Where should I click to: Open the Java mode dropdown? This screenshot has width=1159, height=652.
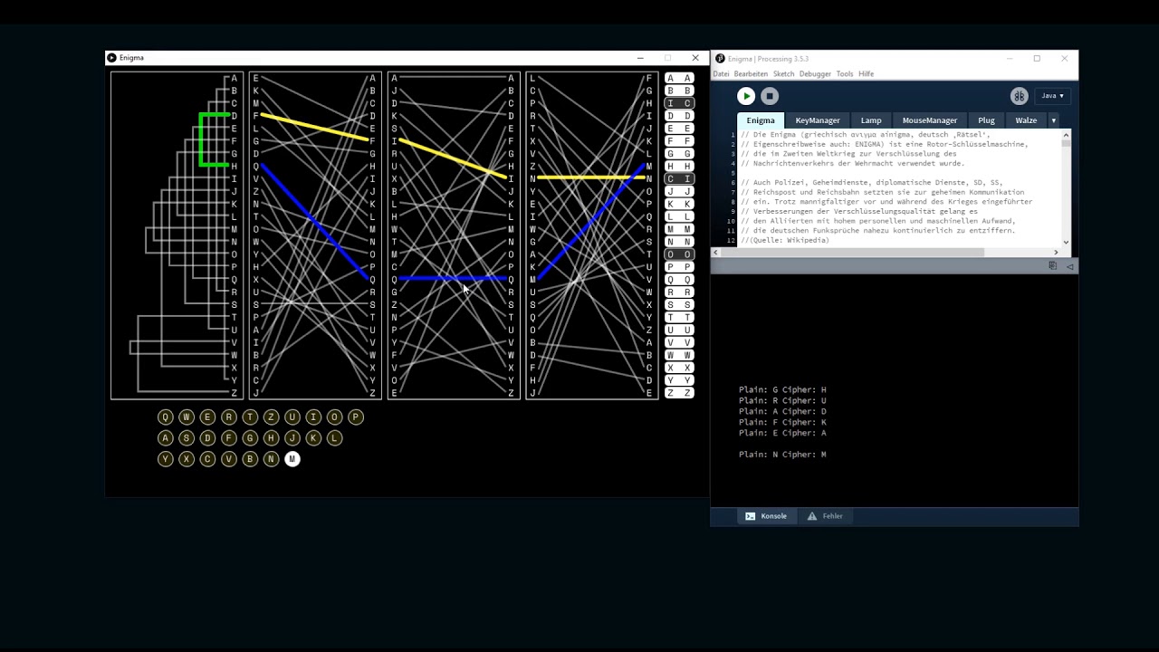point(1053,96)
